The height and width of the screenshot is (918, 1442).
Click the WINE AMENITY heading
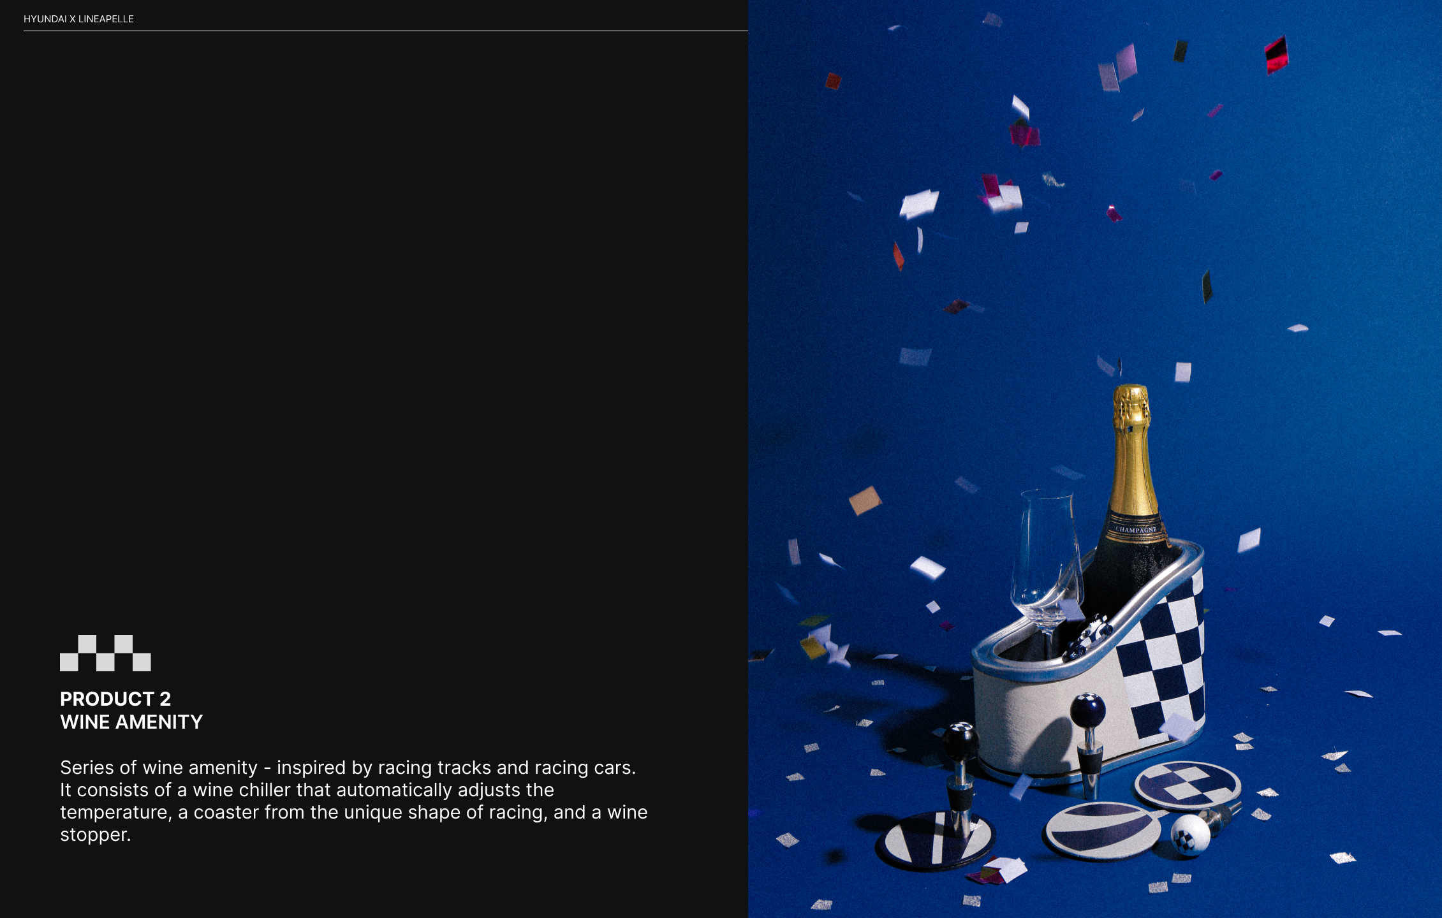tap(131, 722)
